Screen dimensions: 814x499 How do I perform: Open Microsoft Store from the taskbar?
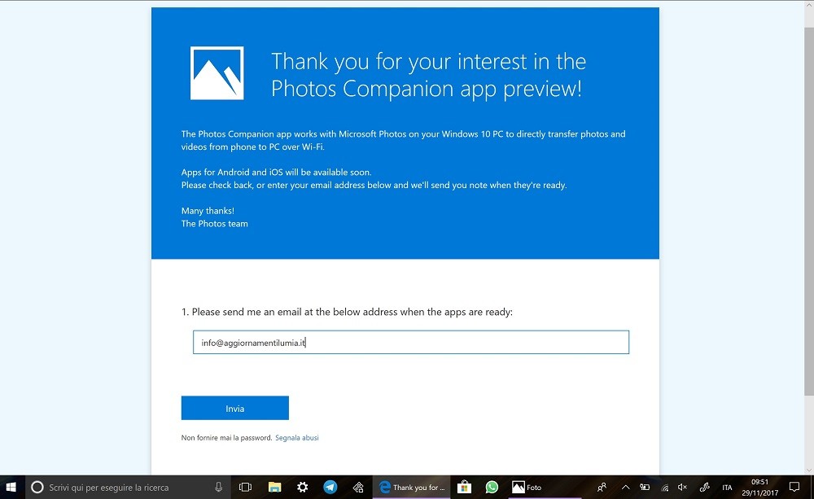[x=463, y=488]
